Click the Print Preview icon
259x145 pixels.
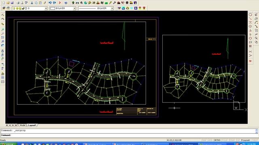point(22,3)
